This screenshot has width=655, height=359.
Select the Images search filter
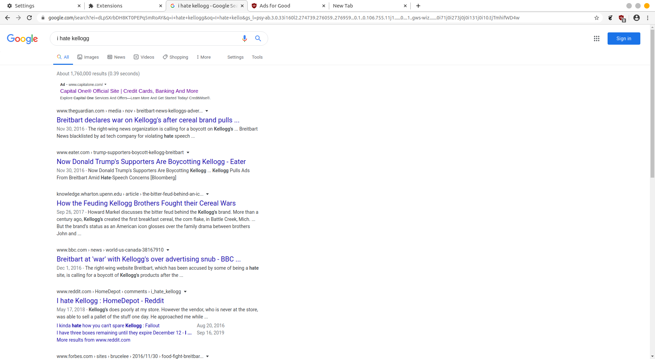click(x=88, y=57)
